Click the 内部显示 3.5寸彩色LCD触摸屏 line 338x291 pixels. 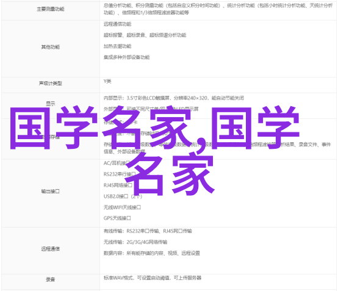(174, 98)
